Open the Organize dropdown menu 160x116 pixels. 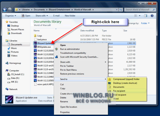pos(11,16)
